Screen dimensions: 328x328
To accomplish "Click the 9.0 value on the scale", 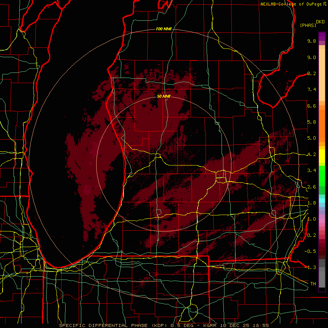I will (x=312, y=57).
